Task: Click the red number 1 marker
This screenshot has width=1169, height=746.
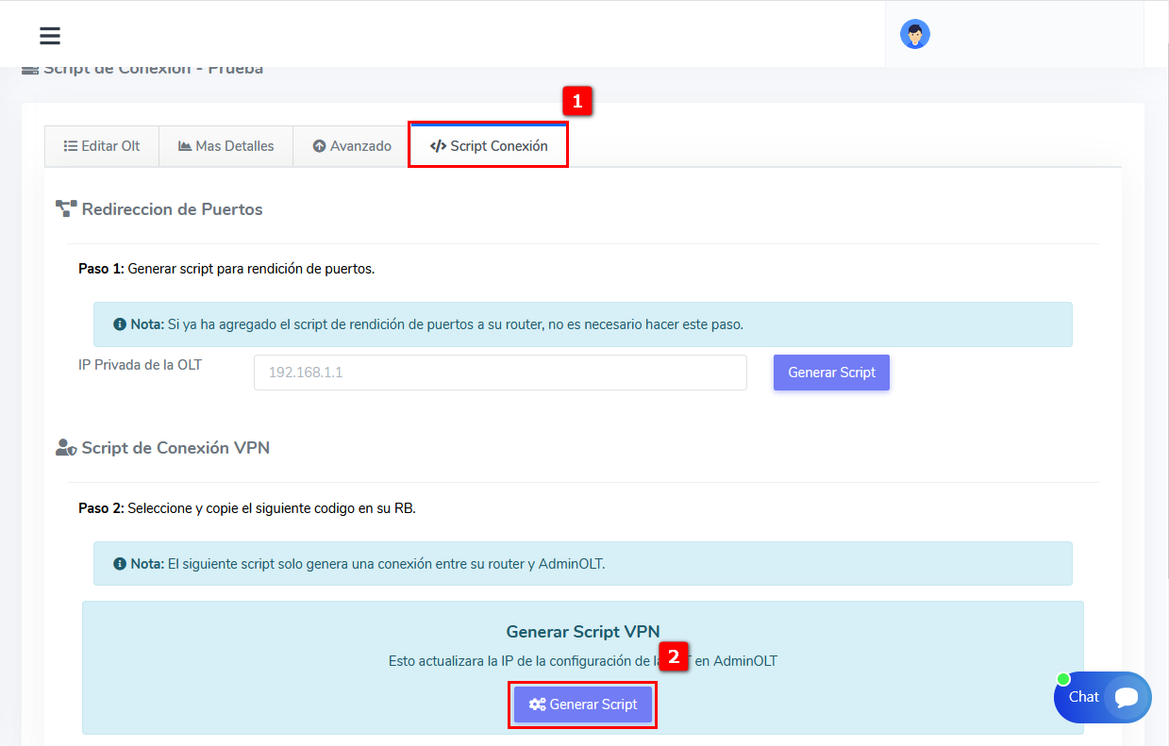Action: [577, 101]
